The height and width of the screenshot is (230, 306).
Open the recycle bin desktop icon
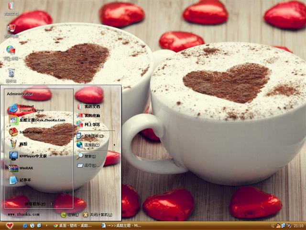[x=11, y=75]
